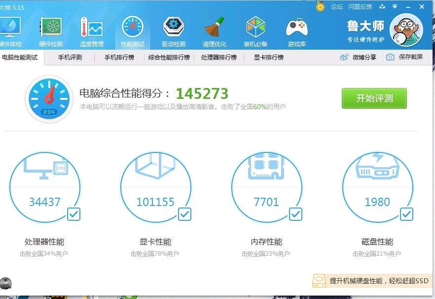Click 保存截屏 save screenshot text

[x=410, y=57]
